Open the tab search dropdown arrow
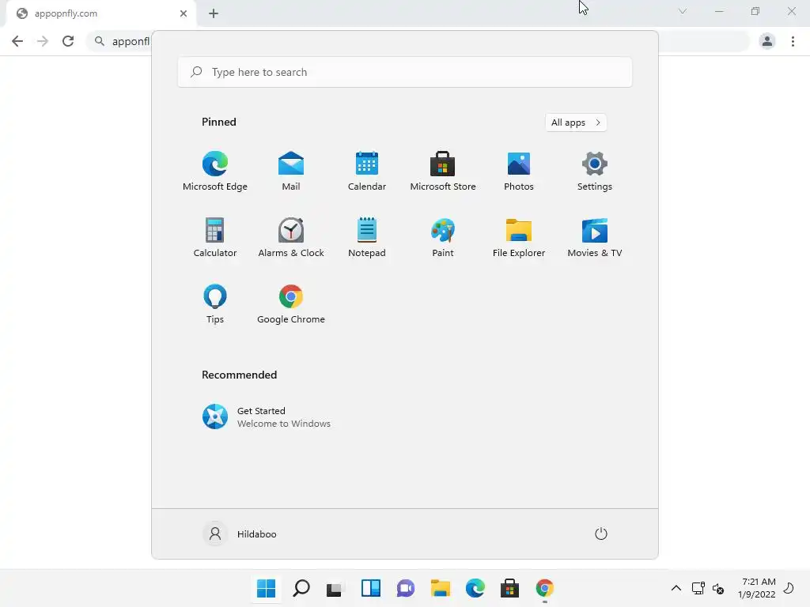This screenshot has height=607, width=810. pyautogui.click(x=683, y=11)
